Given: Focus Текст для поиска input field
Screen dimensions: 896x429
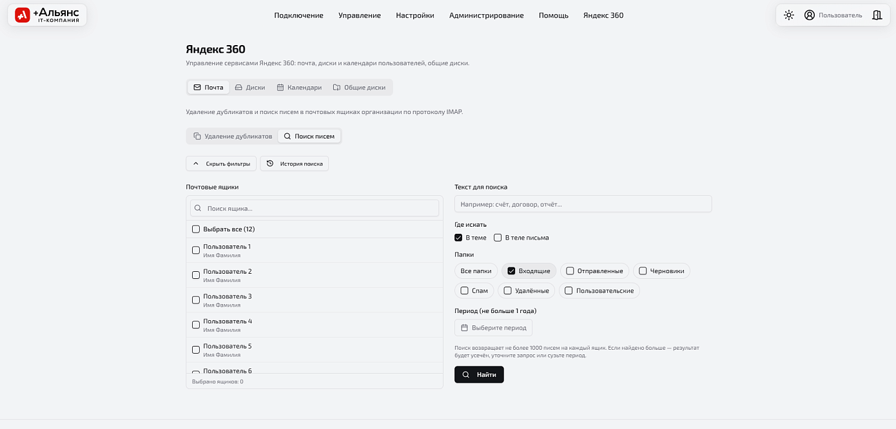Looking at the screenshot, I should pos(583,204).
